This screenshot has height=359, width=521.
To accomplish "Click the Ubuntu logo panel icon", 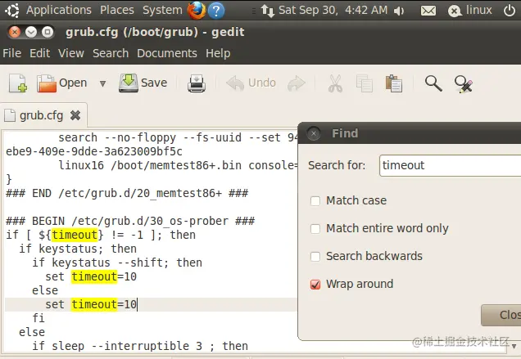I will coord(12,11).
